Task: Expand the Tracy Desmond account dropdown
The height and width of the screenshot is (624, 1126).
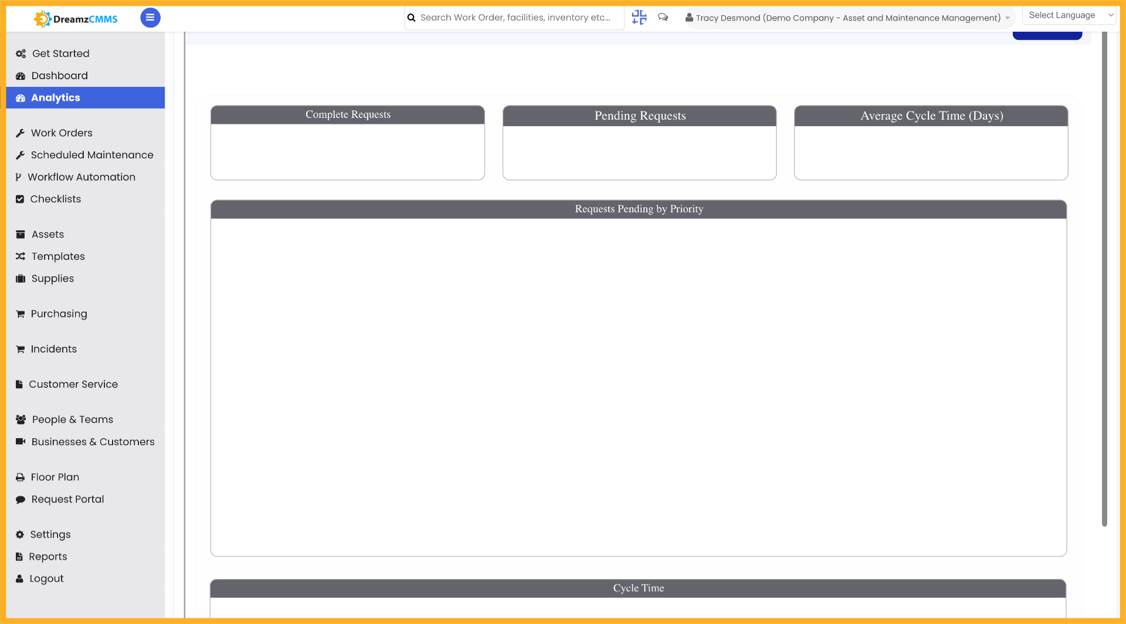Action: tap(1008, 18)
